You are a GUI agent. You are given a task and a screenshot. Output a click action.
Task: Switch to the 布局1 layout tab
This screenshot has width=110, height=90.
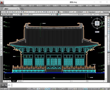coord(20,81)
